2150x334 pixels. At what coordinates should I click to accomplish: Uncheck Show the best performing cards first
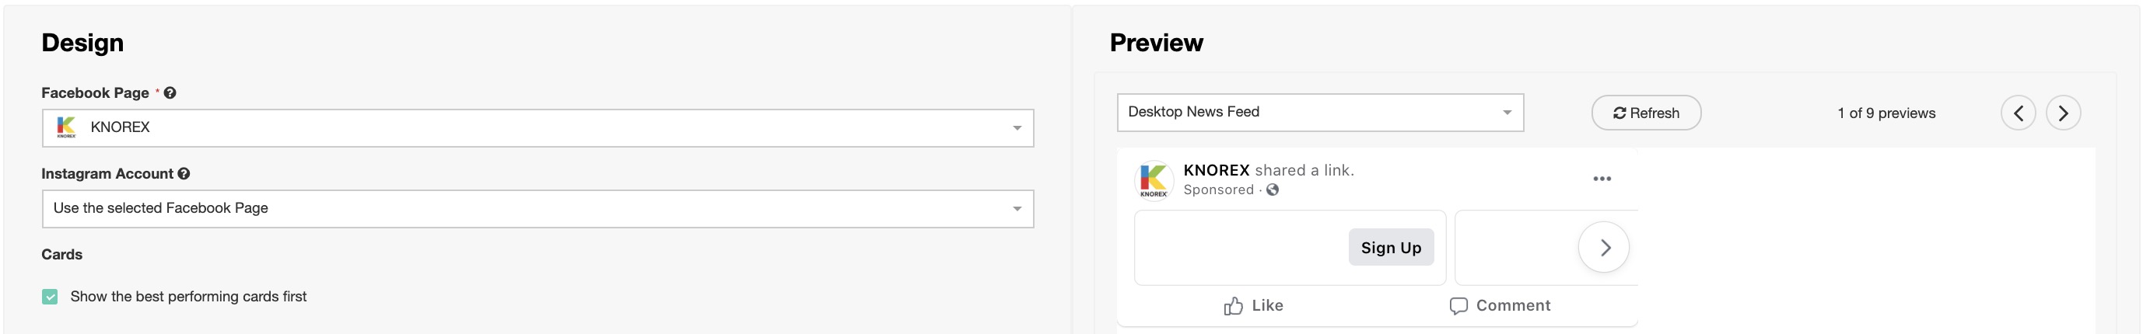[50, 297]
